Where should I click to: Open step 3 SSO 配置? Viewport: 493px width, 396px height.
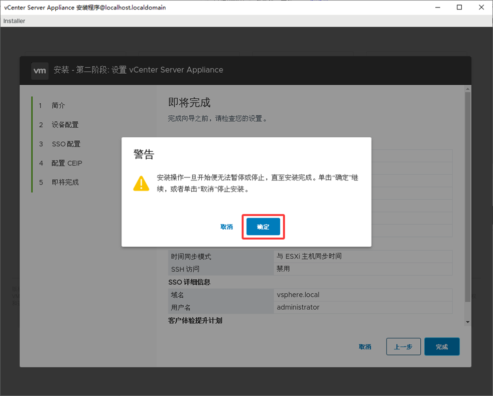coord(66,144)
